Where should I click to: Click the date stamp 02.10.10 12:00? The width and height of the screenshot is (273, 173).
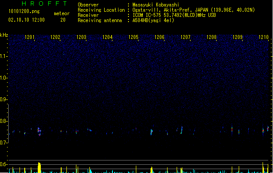(x=26, y=20)
